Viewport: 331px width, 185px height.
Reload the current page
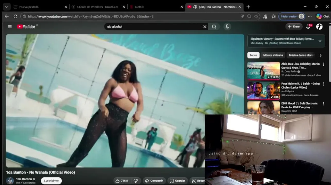point(15,16)
